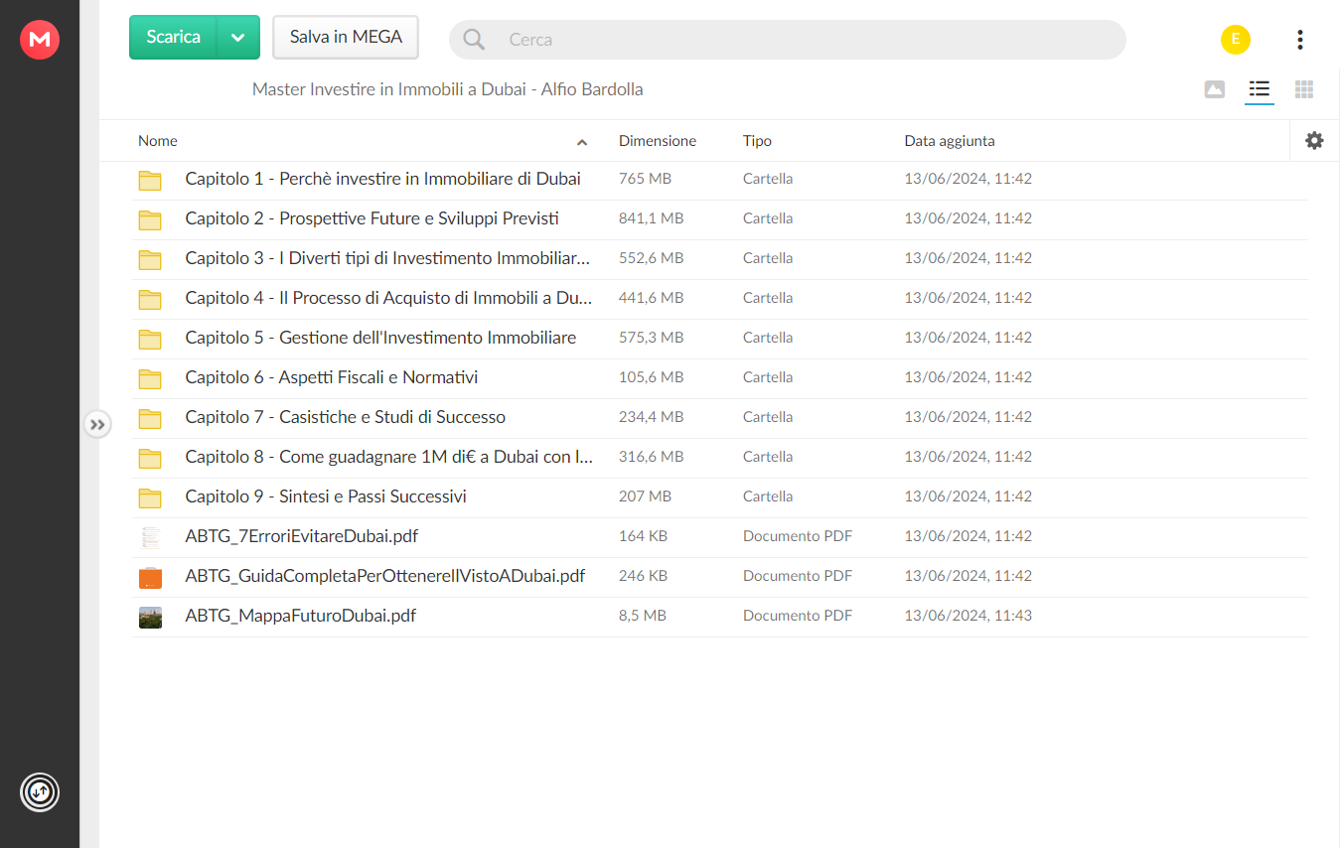
Task: Open column settings gear icon
Action: (1314, 141)
